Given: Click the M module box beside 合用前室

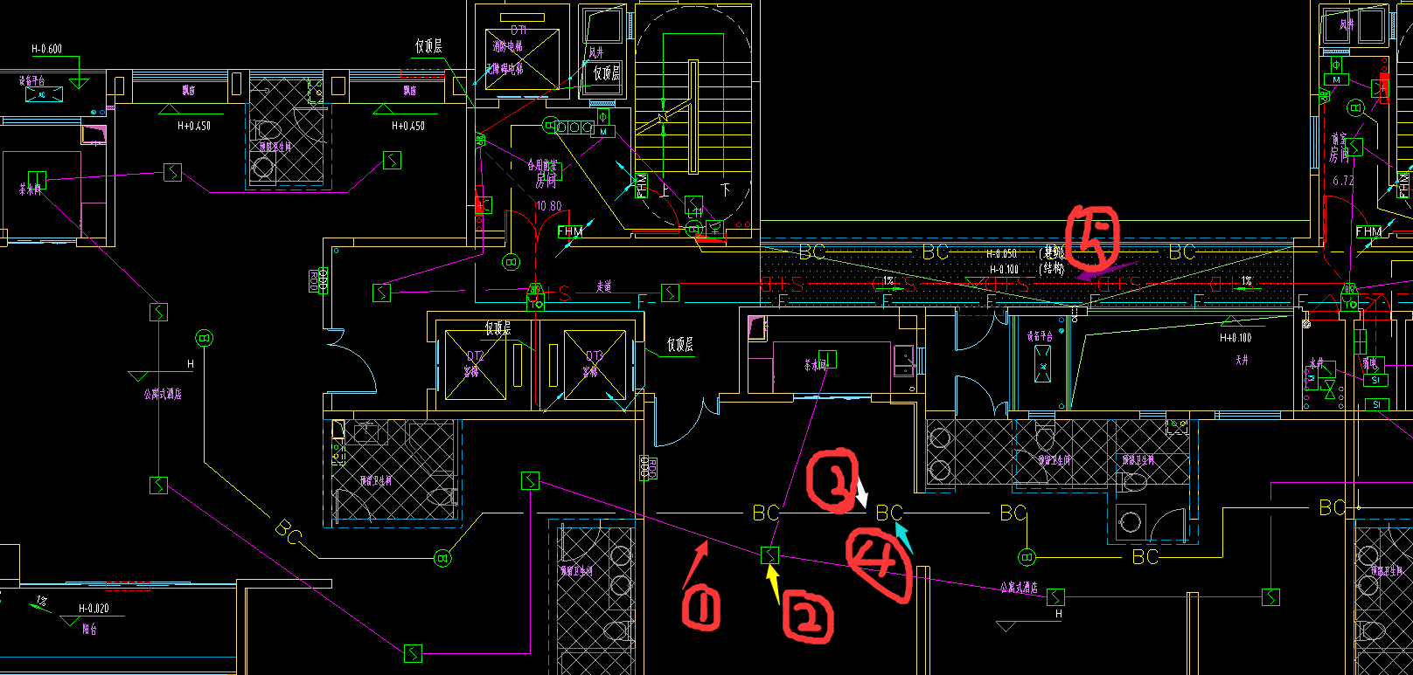Looking at the screenshot, I should click(x=603, y=132).
